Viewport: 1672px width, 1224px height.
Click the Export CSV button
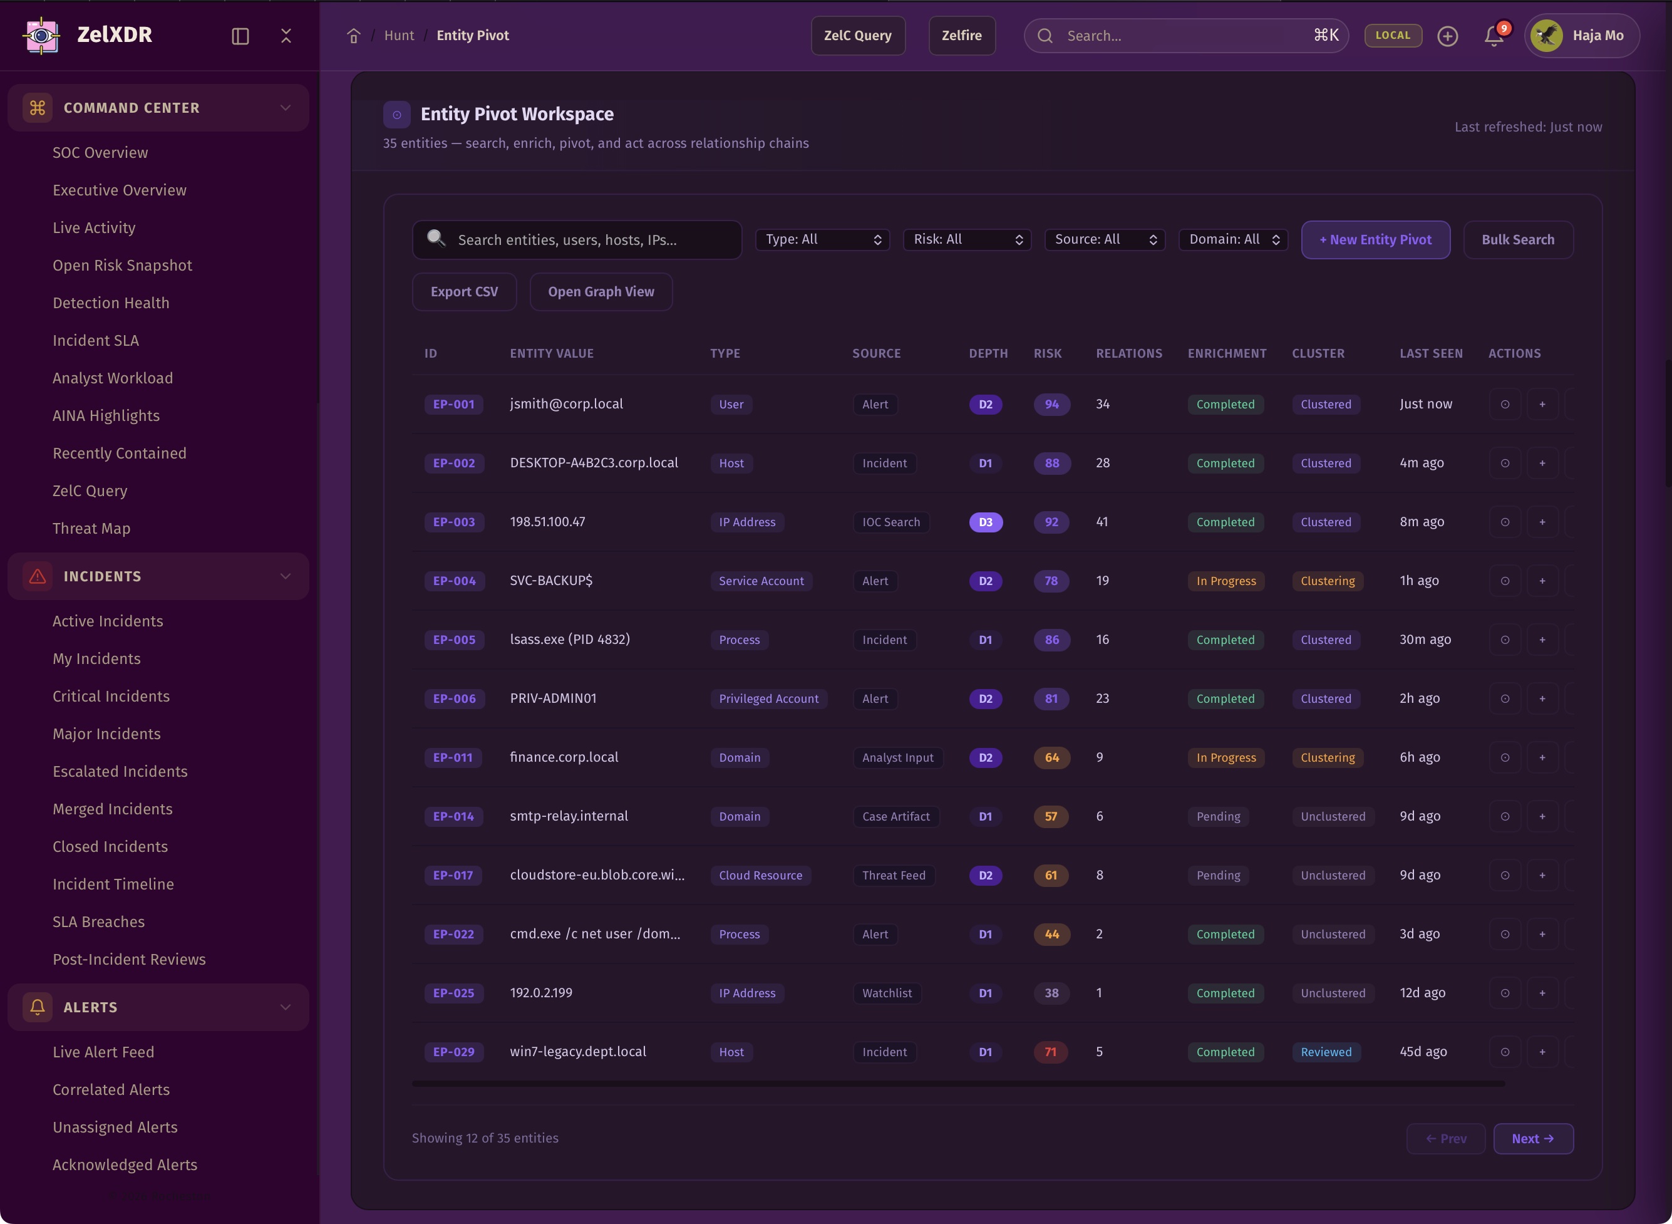pyautogui.click(x=464, y=292)
